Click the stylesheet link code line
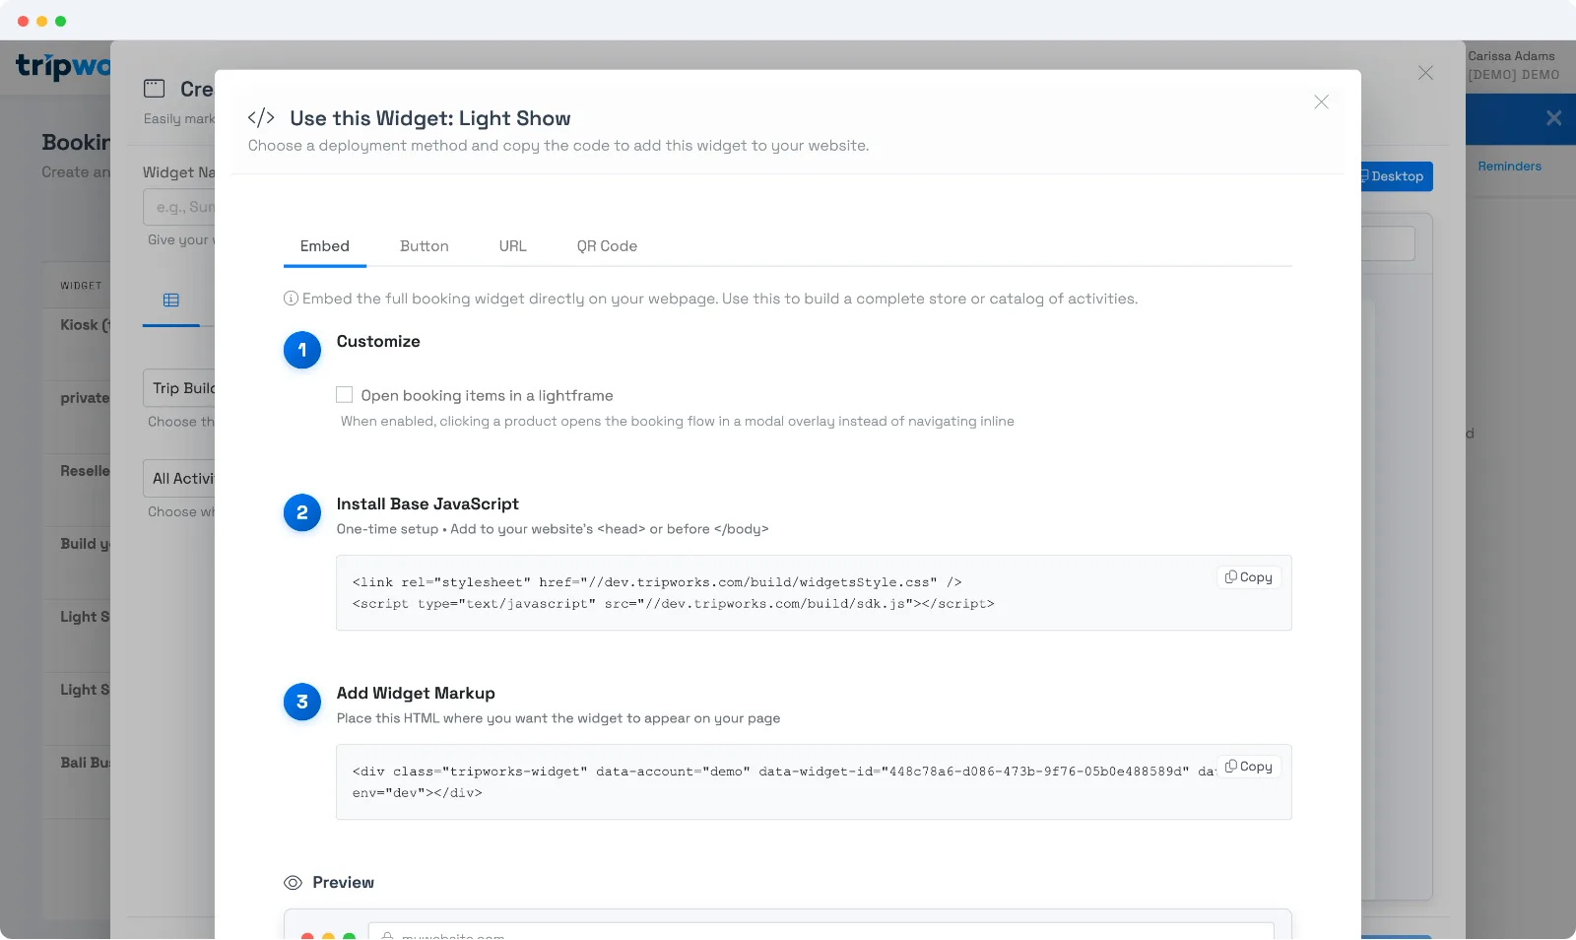1576x940 pixels. point(657,582)
